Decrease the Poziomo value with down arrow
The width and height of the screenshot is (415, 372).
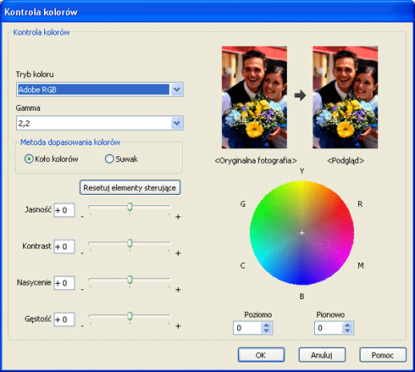(266, 330)
